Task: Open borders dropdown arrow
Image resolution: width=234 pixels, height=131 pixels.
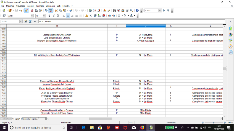Action: pos(122,16)
